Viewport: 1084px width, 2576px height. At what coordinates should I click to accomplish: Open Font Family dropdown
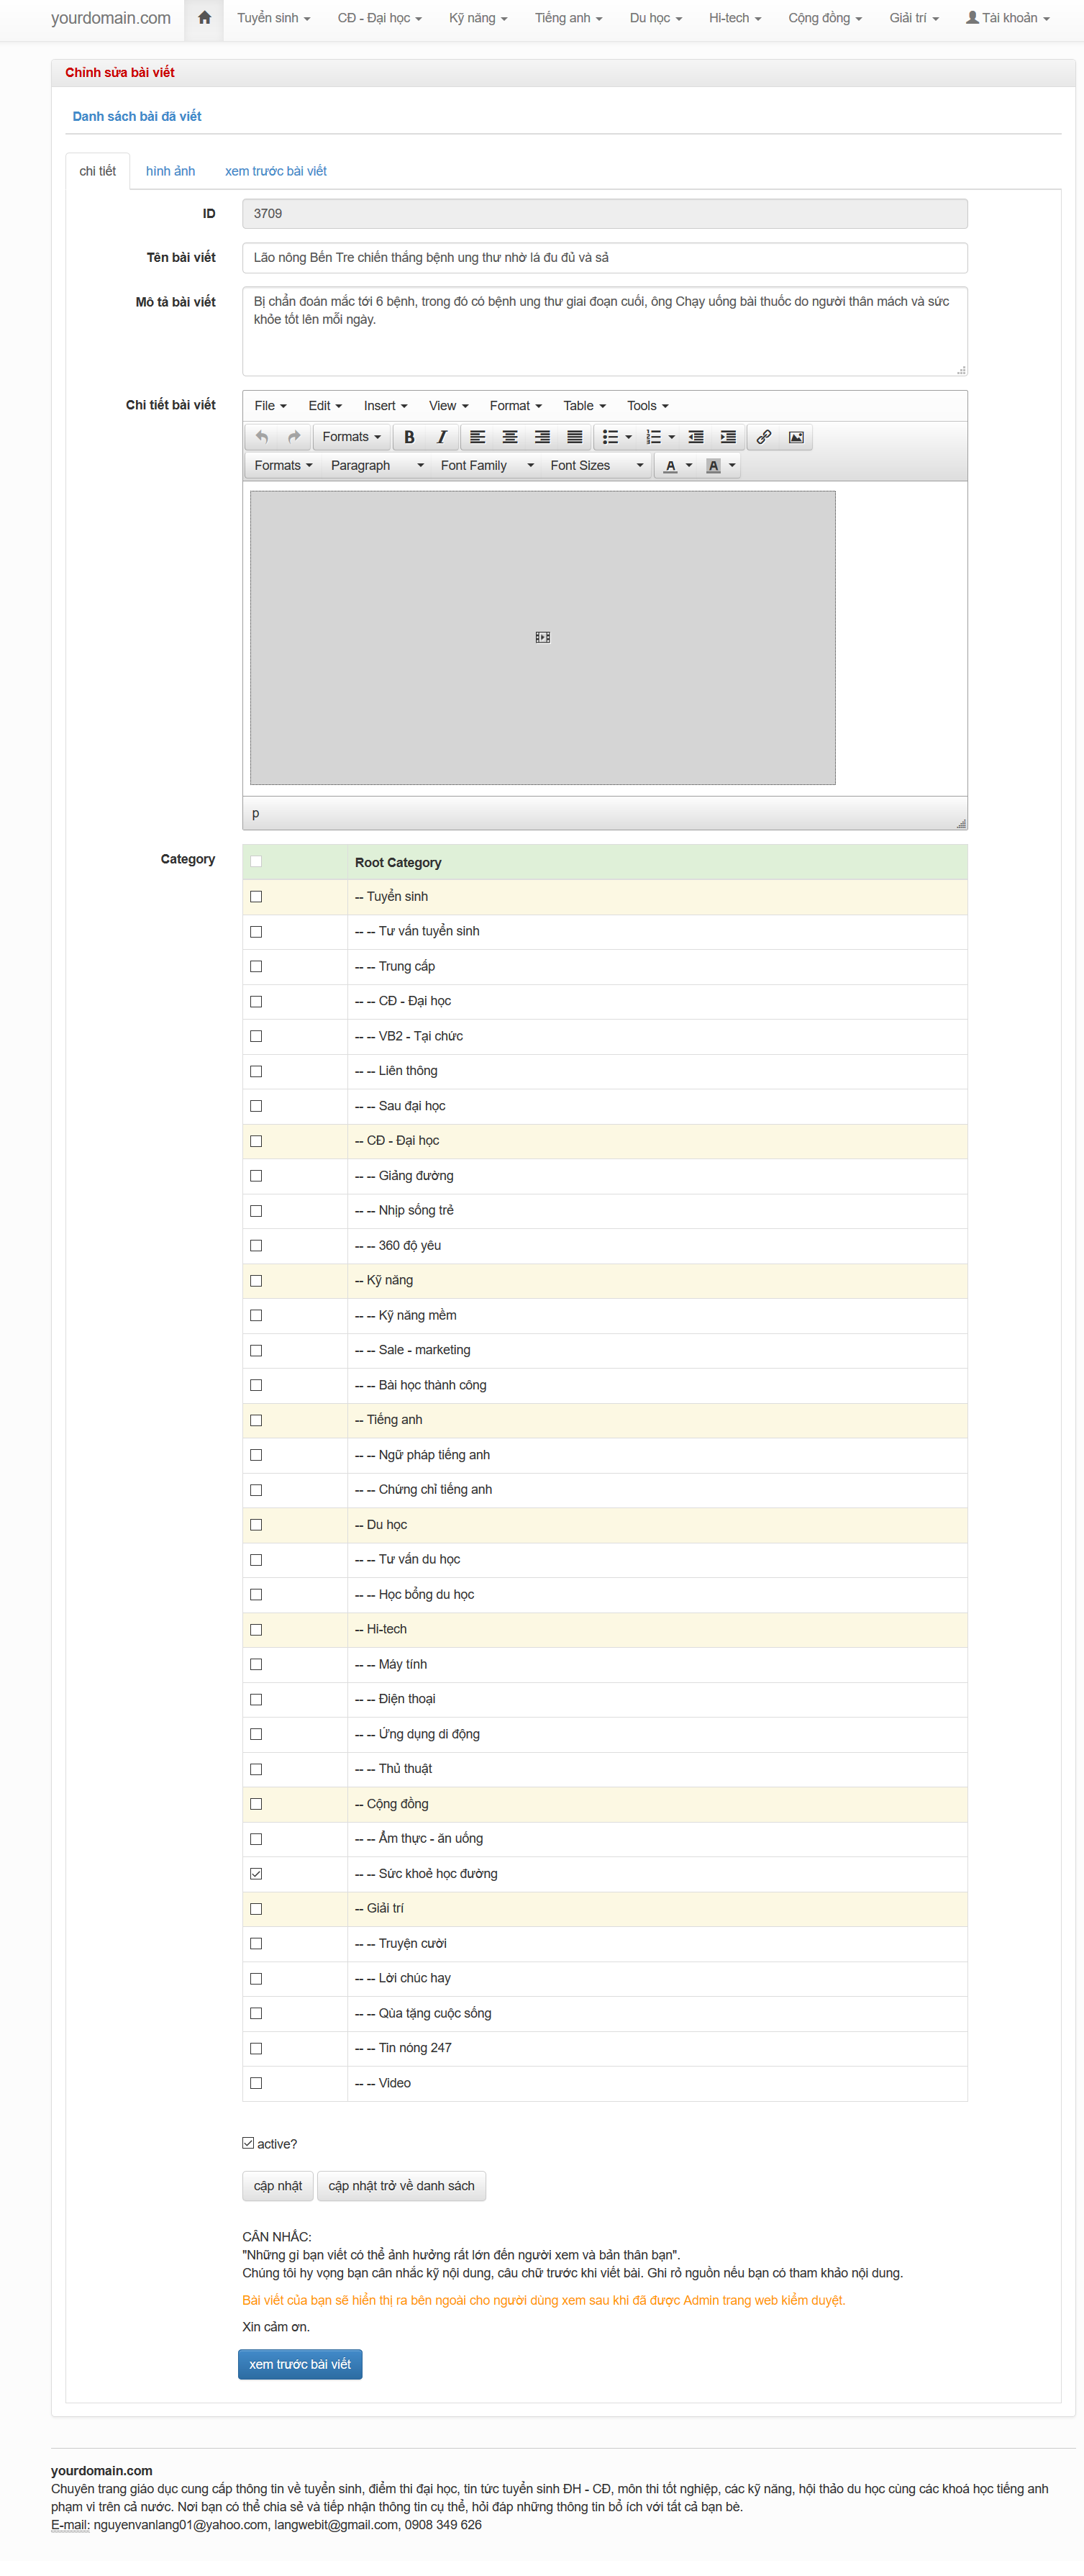(487, 466)
